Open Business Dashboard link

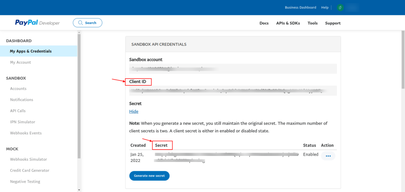[x=301, y=8]
